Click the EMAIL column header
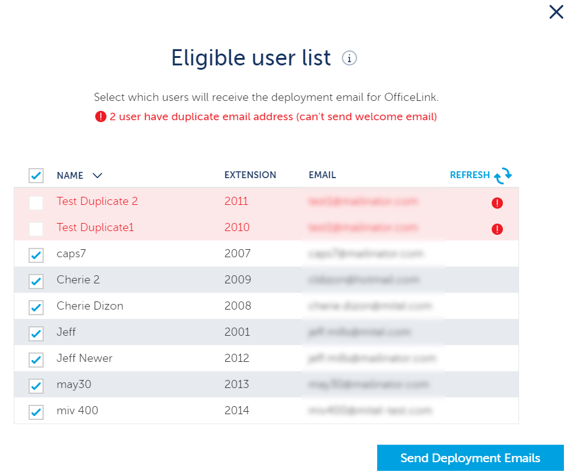 coord(322,175)
